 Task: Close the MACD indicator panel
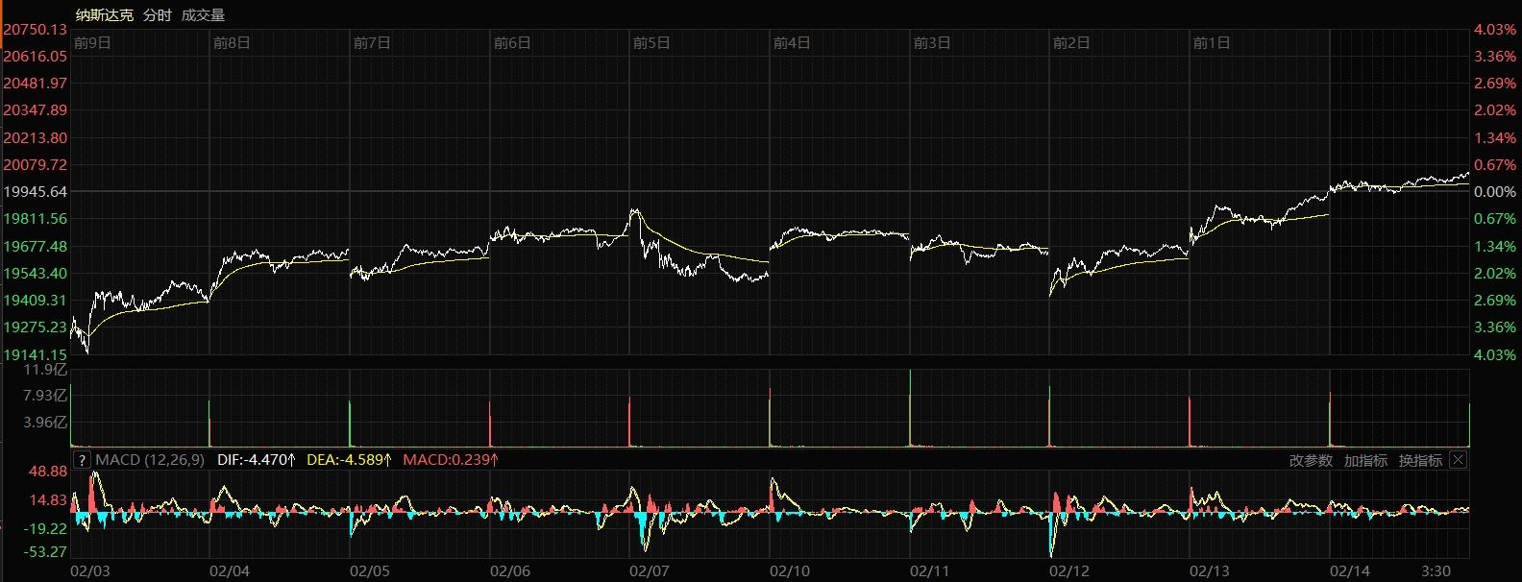pos(1458,460)
